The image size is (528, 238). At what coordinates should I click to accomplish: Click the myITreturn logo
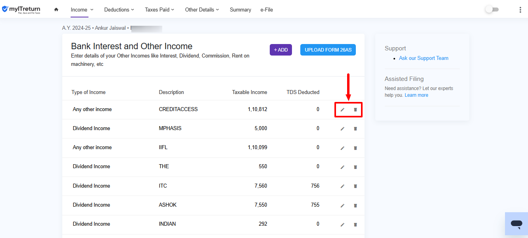[21, 10]
